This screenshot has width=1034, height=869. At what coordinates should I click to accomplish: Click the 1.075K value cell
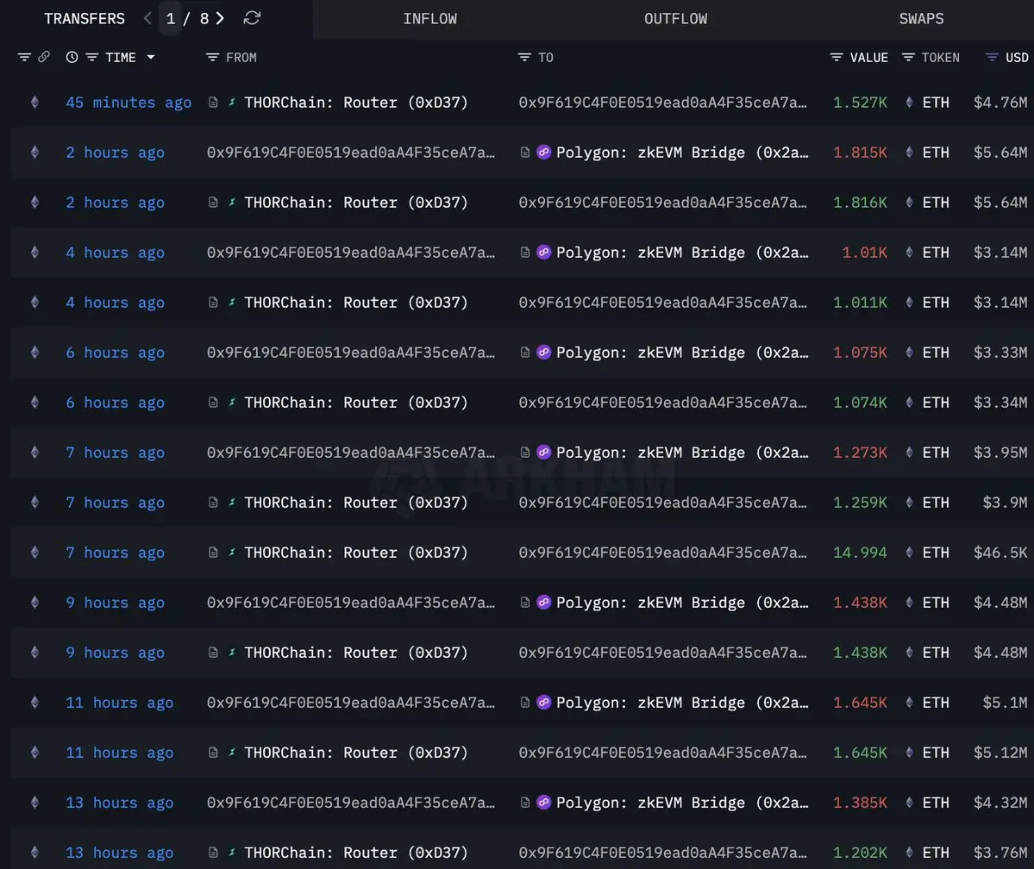point(860,353)
